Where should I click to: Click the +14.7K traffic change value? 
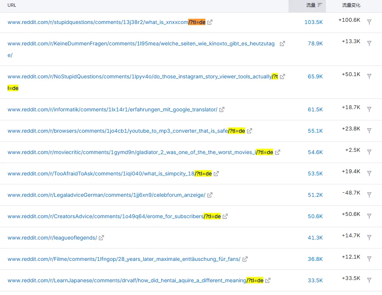point(351,235)
